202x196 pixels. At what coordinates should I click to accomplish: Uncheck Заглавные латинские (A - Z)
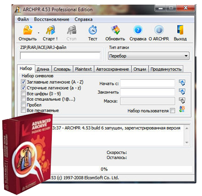[x=23, y=82]
